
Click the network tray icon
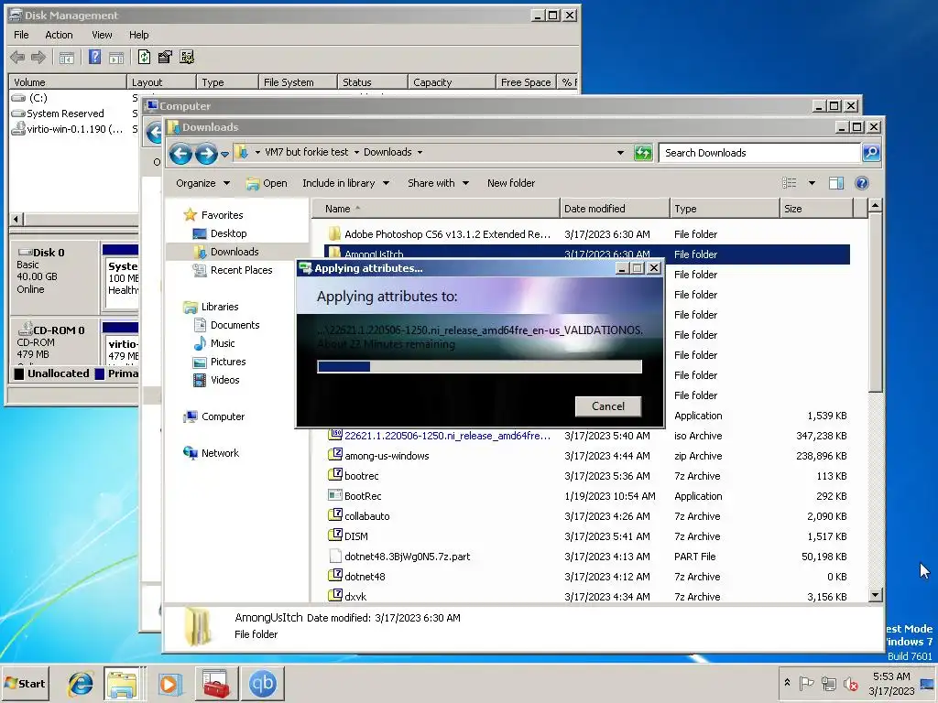click(828, 683)
